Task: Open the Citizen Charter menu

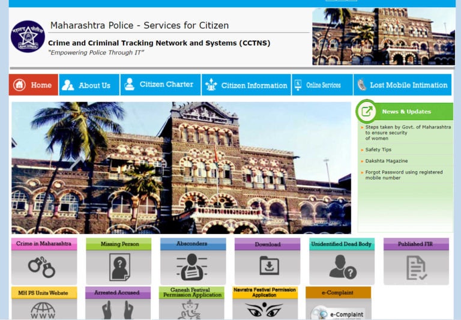Action: (x=160, y=85)
